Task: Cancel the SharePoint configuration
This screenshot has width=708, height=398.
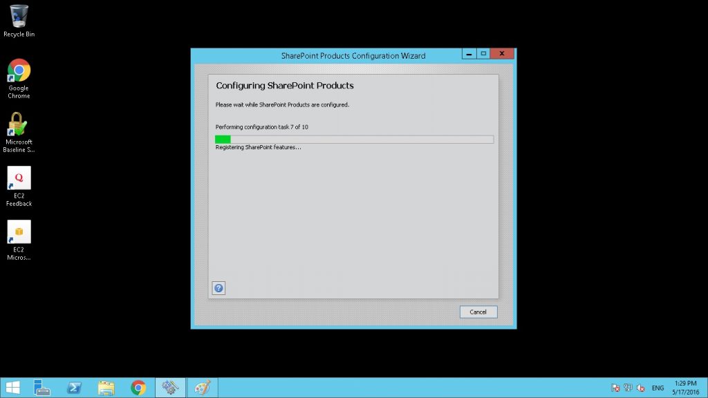Action: tap(478, 312)
